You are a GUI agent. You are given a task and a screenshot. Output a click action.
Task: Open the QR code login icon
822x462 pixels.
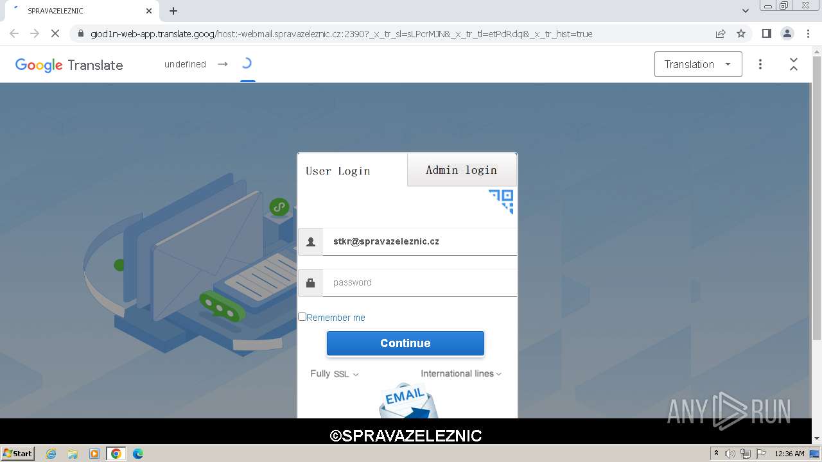point(501,201)
